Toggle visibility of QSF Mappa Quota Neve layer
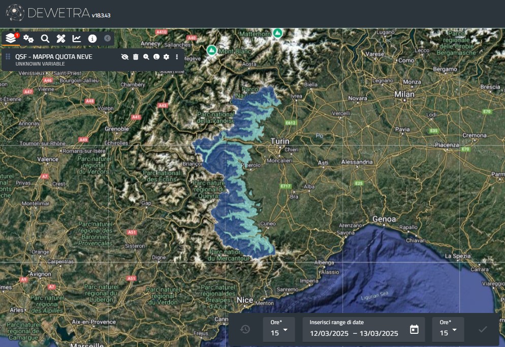 (x=125, y=57)
